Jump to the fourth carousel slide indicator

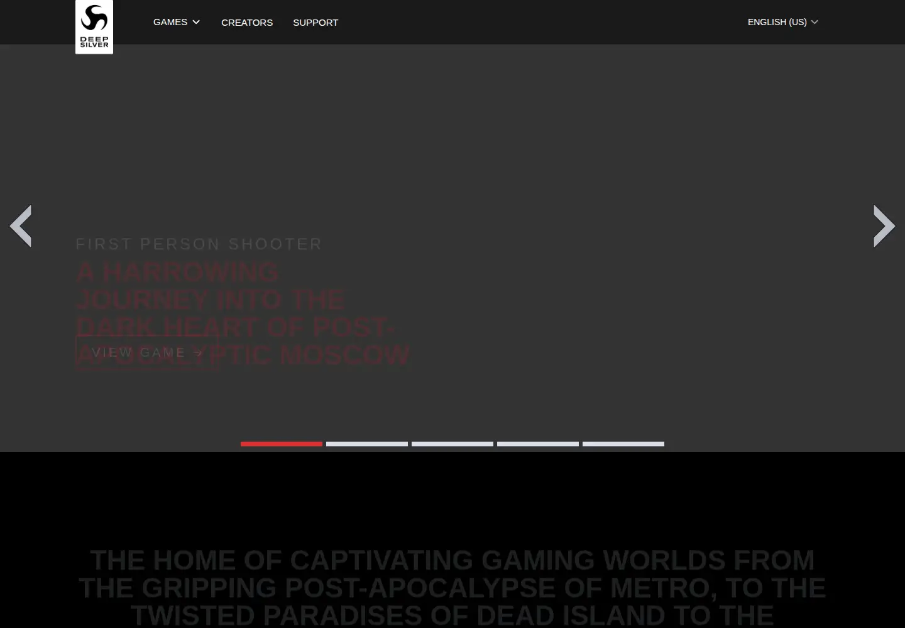[538, 444]
